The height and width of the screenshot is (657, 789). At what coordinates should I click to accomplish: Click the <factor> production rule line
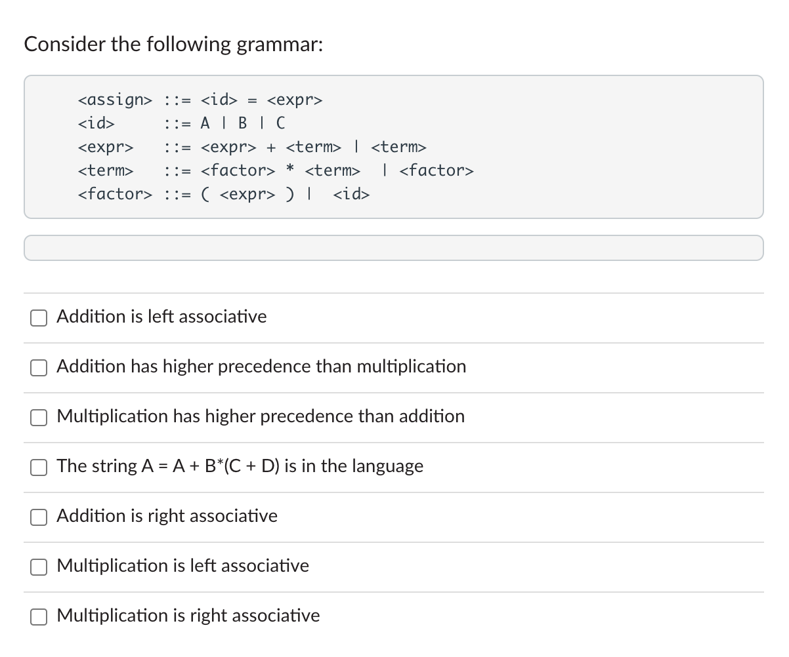tap(223, 194)
